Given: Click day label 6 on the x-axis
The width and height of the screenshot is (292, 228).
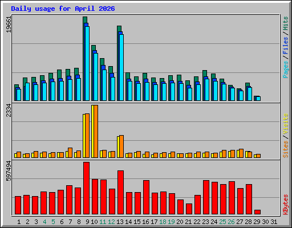Looking at the screenshot, I should [x=62, y=222].
